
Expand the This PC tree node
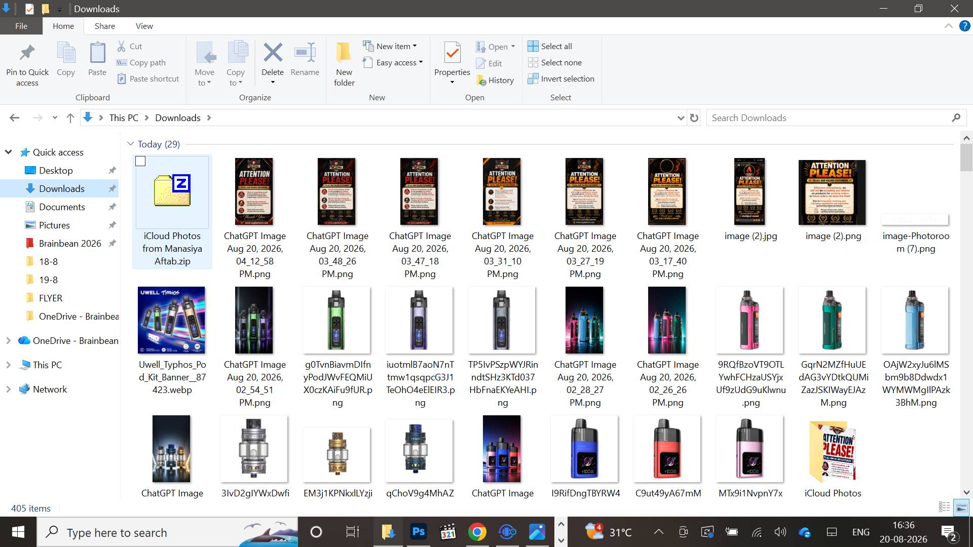[x=8, y=365]
